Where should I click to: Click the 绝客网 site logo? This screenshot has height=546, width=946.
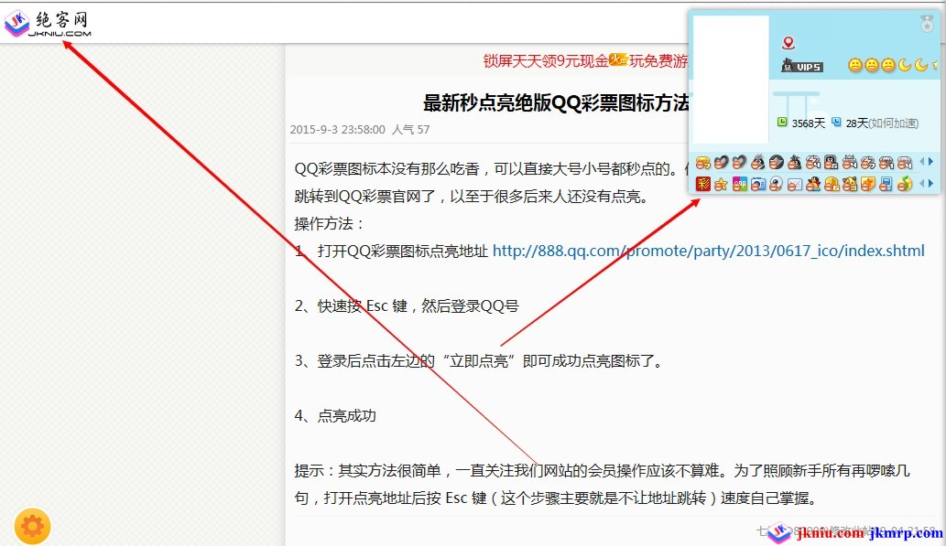[49, 23]
